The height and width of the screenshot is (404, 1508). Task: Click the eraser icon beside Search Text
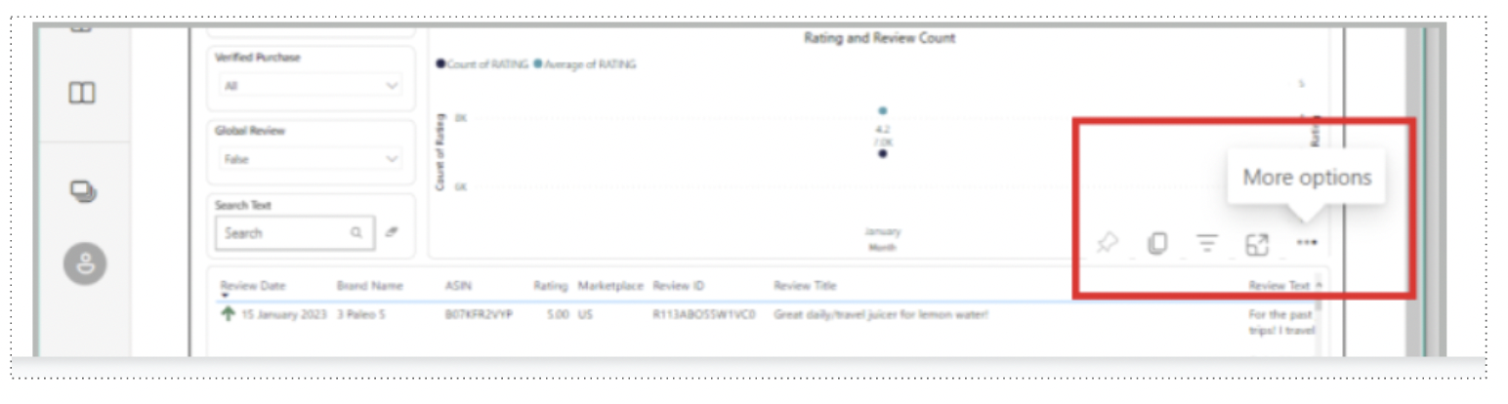pyautogui.click(x=391, y=233)
